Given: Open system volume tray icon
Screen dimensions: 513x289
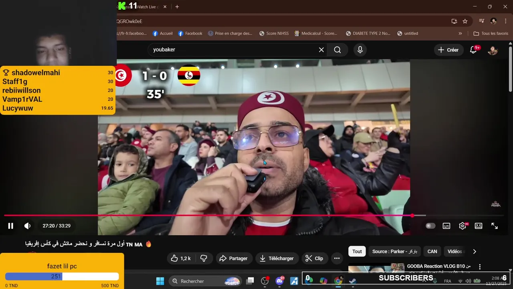Looking at the screenshot, I should coord(468,281).
